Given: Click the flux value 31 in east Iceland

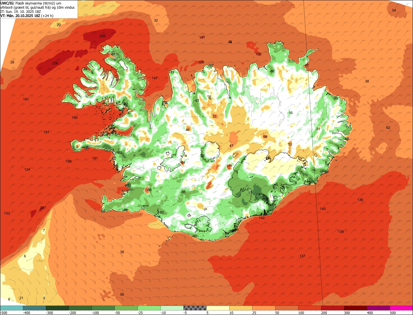Looking at the screenshot, I should (x=318, y=129).
